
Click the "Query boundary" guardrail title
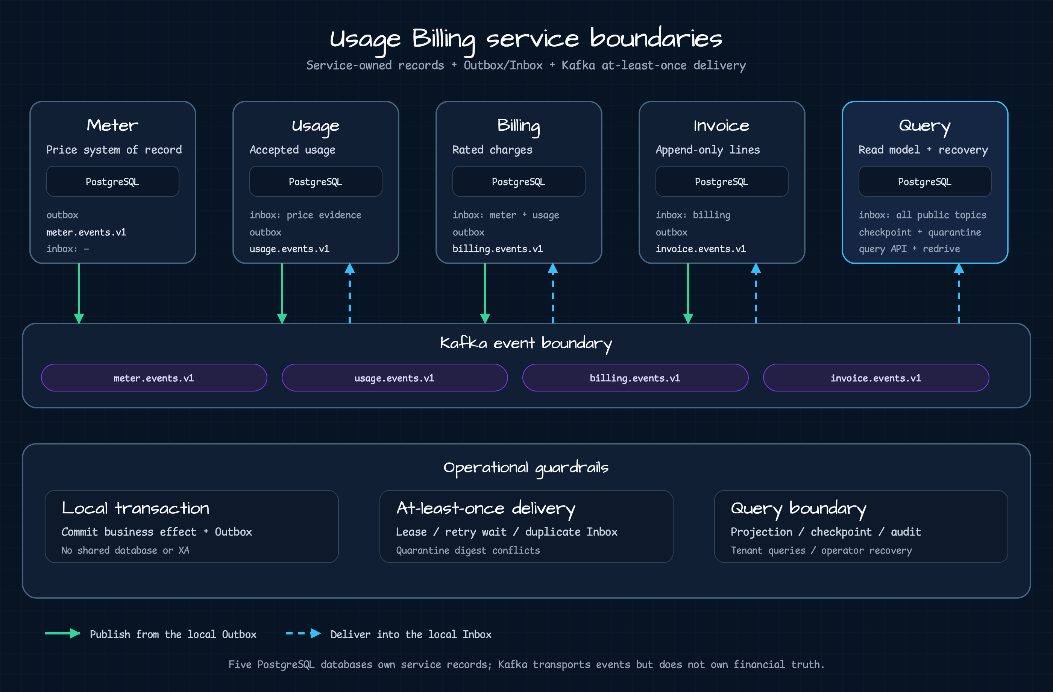click(799, 509)
